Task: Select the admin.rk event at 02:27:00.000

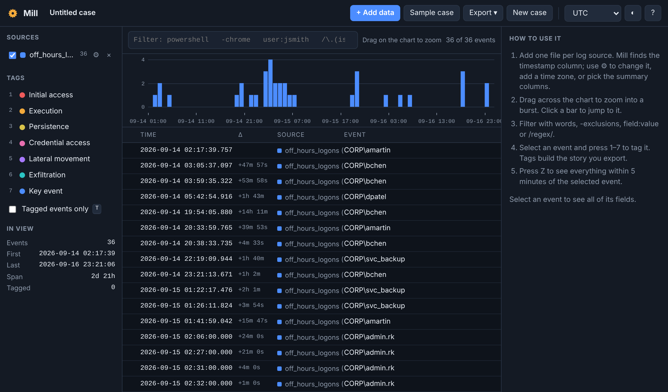Action: point(312,353)
